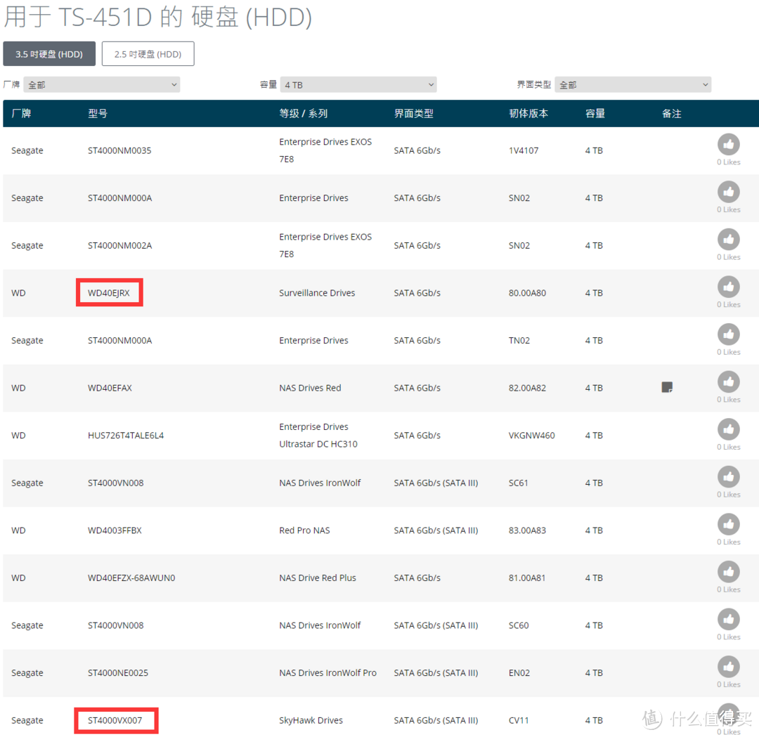
Task: Click firmware version 1V4107
Action: [x=524, y=150]
